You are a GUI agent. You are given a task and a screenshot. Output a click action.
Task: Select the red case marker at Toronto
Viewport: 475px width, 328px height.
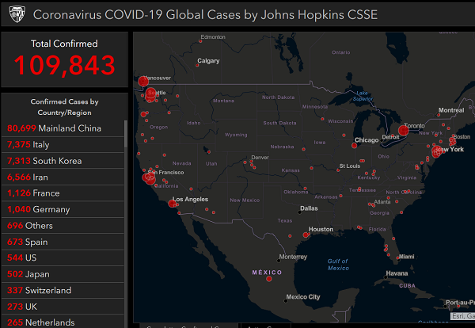402,130
